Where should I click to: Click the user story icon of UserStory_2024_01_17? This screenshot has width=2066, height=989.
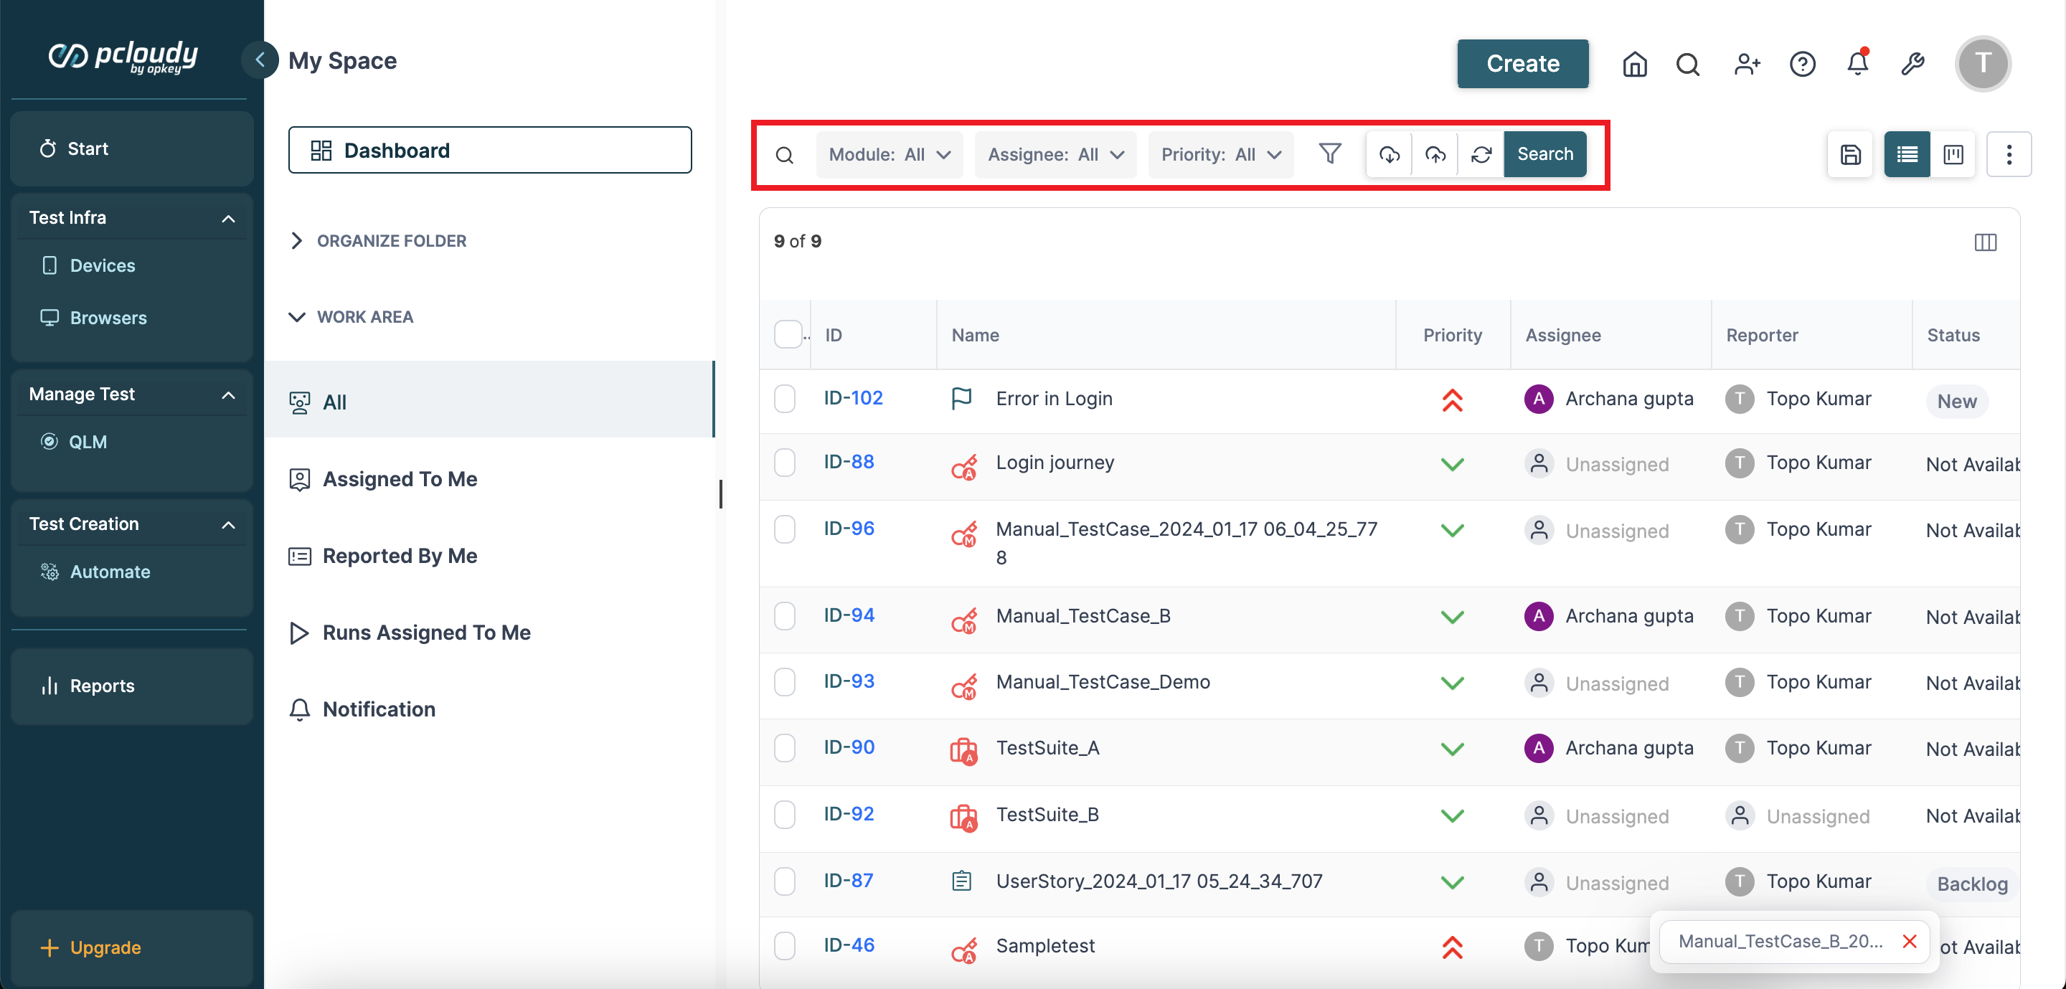[961, 881]
